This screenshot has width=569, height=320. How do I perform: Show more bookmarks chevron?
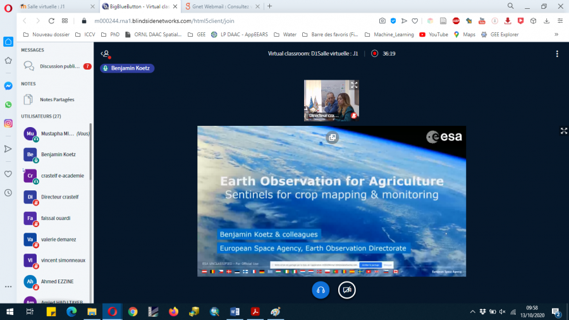coord(556,35)
